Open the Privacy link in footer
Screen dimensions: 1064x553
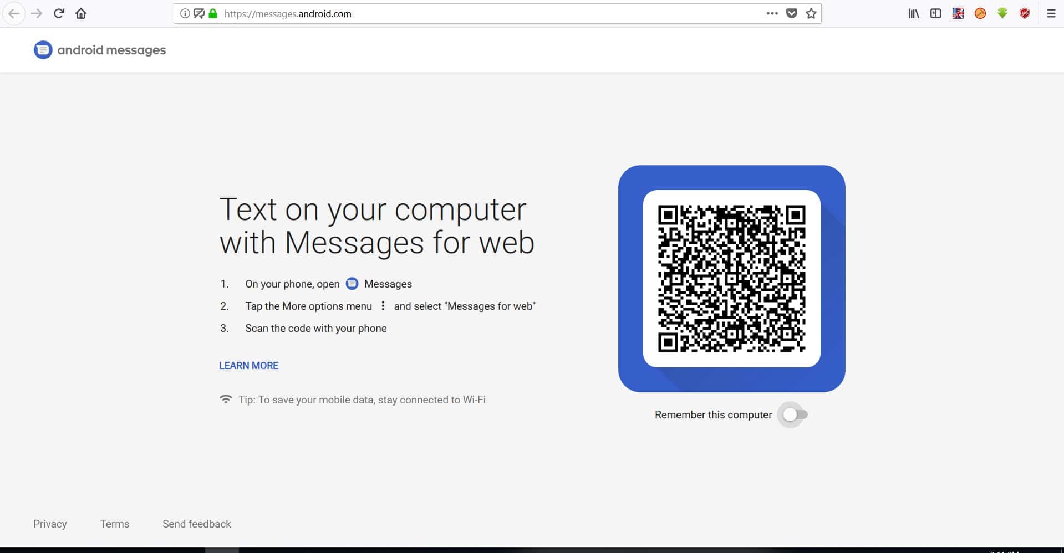(50, 524)
